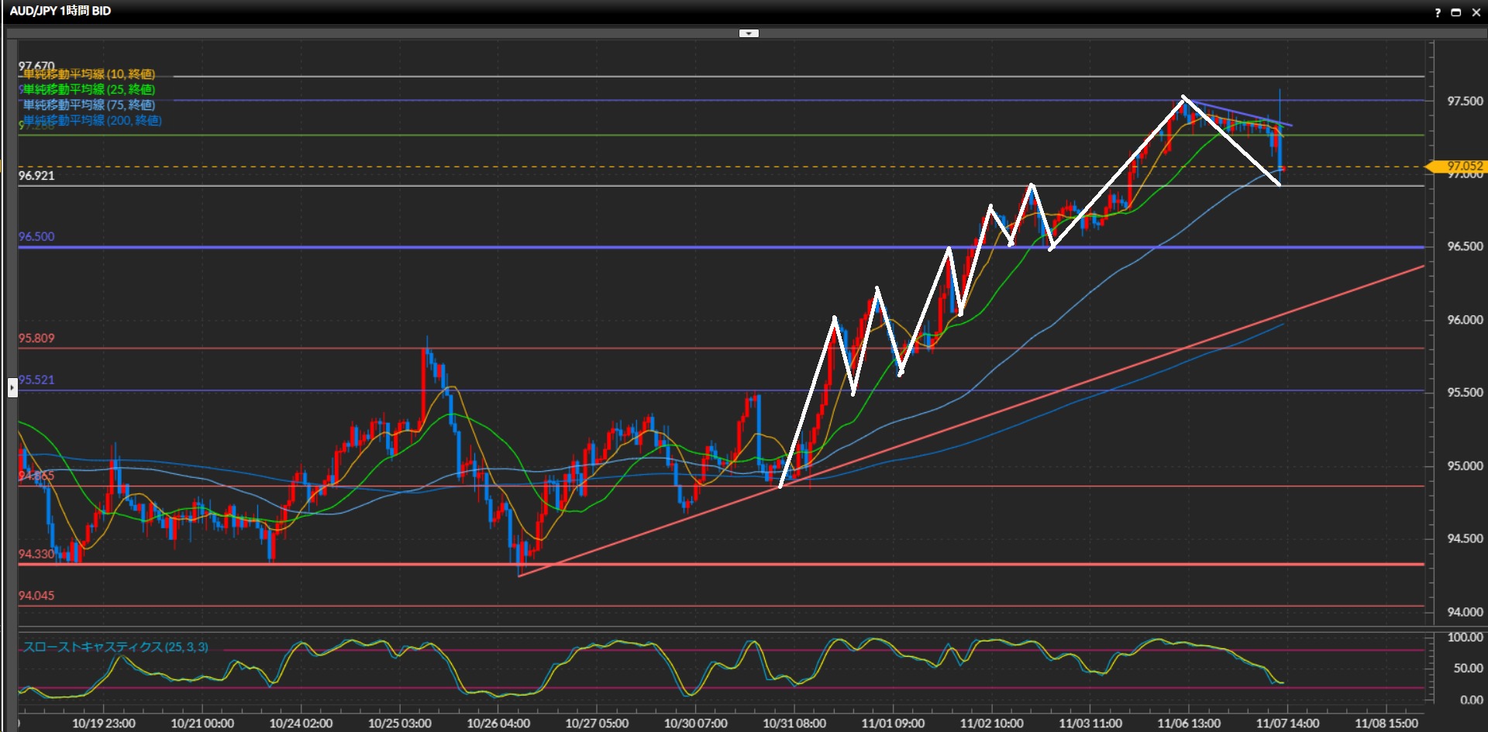Click the AUD/JPY 1時間 BID window title

[x=60, y=11]
